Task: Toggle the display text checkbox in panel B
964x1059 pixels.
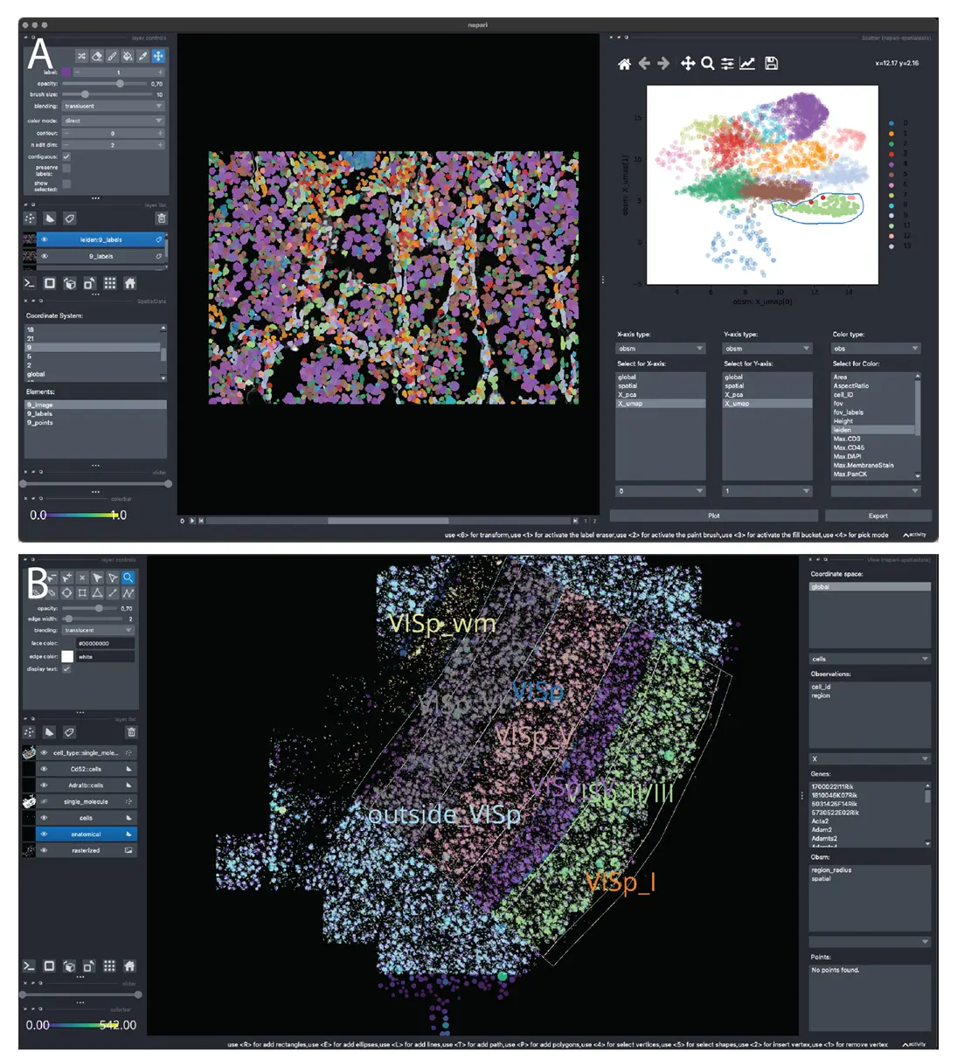Action: pyautogui.click(x=66, y=669)
